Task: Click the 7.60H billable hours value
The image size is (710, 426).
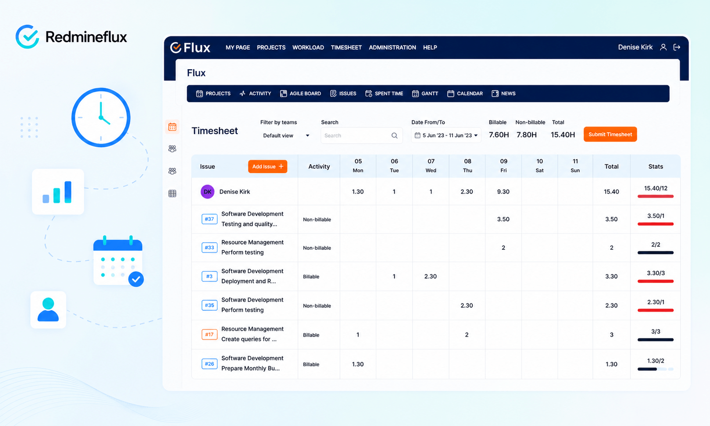Action: [x=499, y=135]
